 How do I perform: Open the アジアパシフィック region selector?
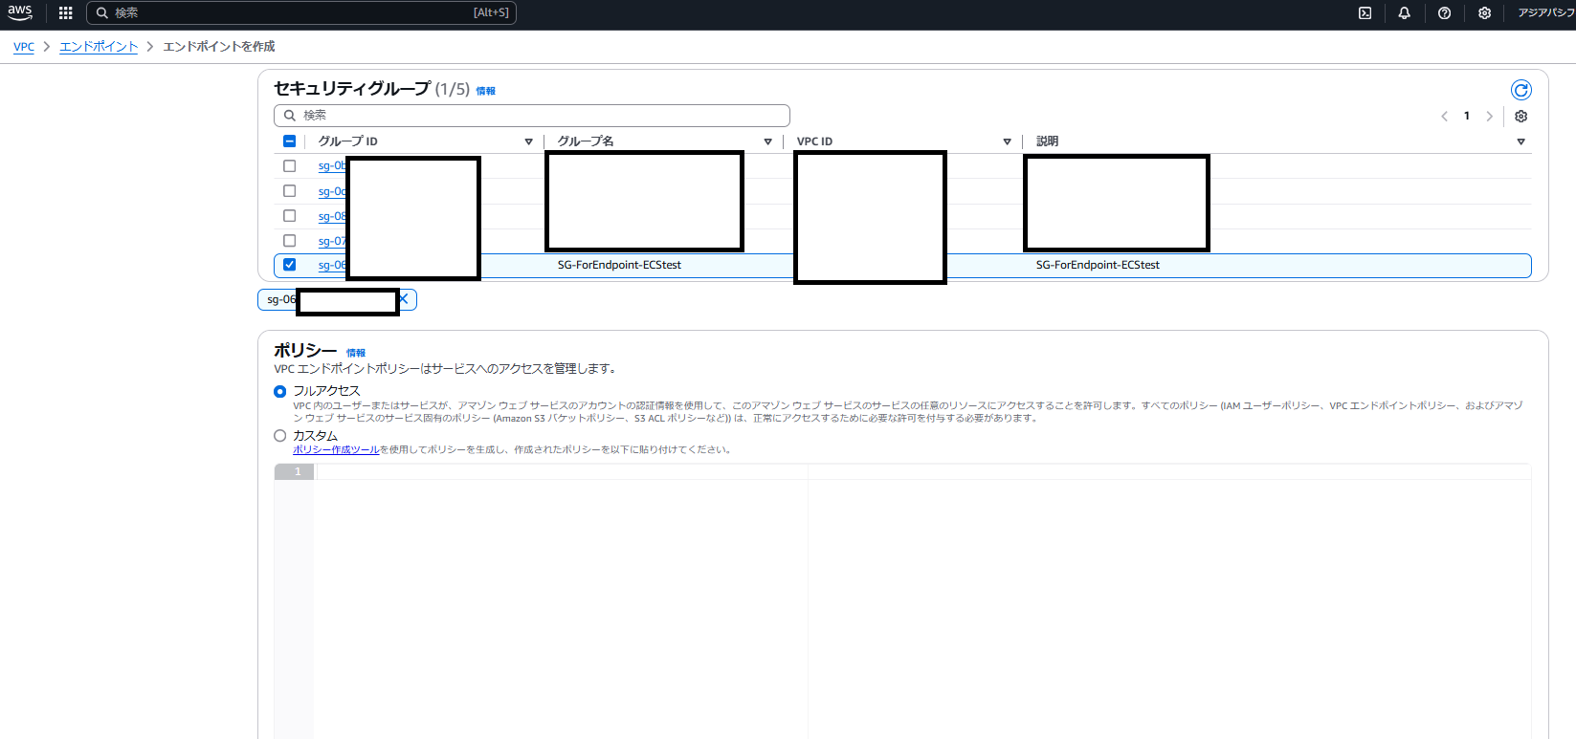click(x=1545, y=13)
